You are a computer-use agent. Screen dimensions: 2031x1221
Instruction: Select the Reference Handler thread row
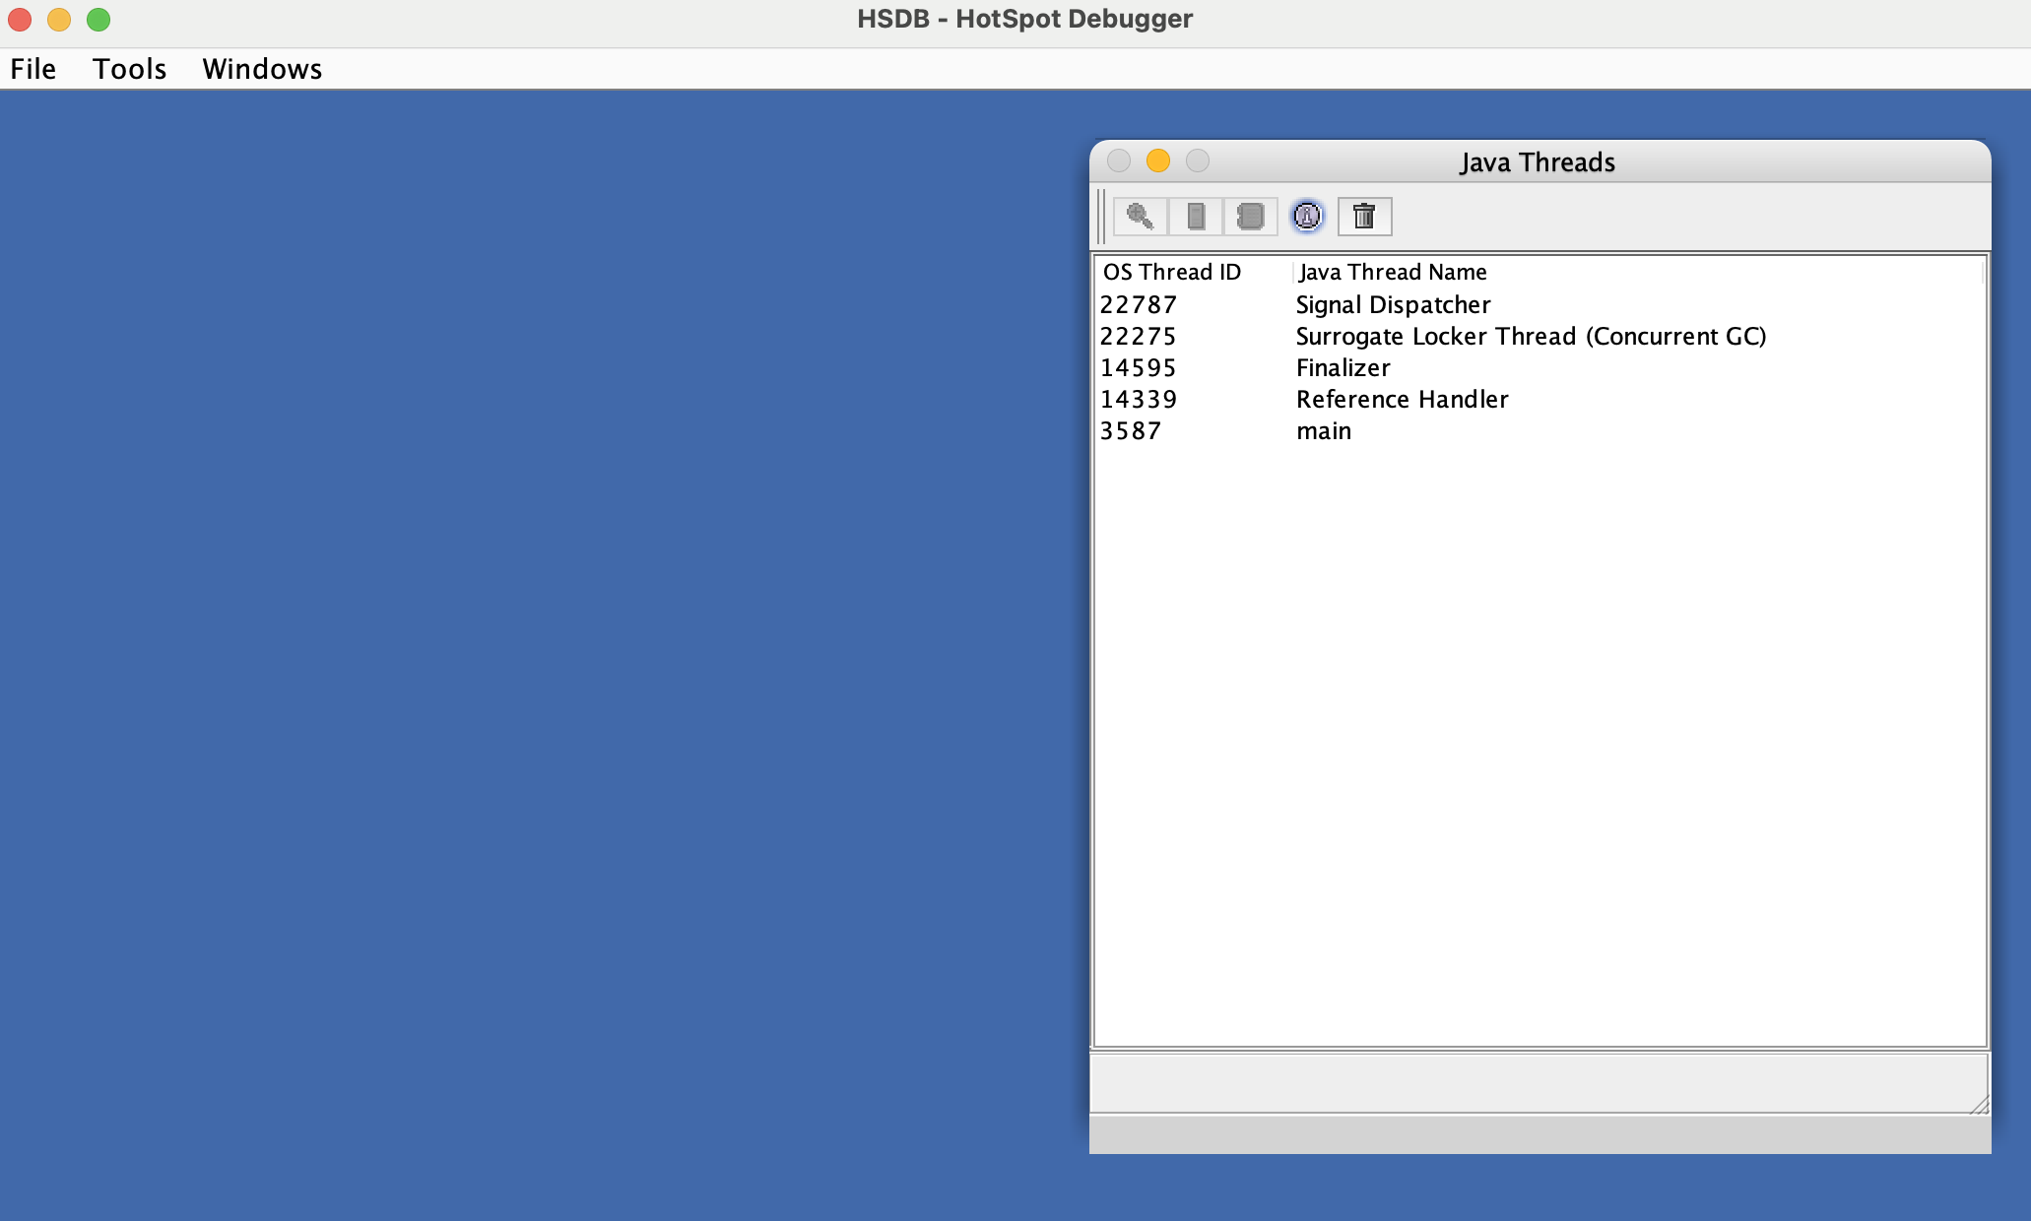pos(1402,400)
